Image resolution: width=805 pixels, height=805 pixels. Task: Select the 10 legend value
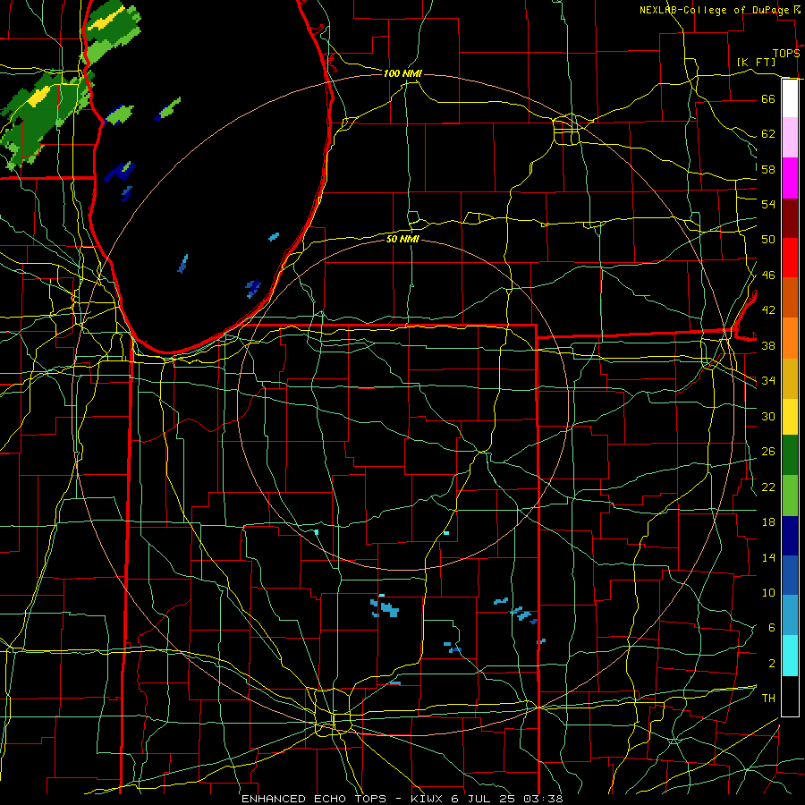click(768, 592)
